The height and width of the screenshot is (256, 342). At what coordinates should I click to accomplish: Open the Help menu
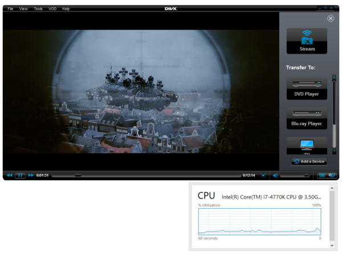66,9
